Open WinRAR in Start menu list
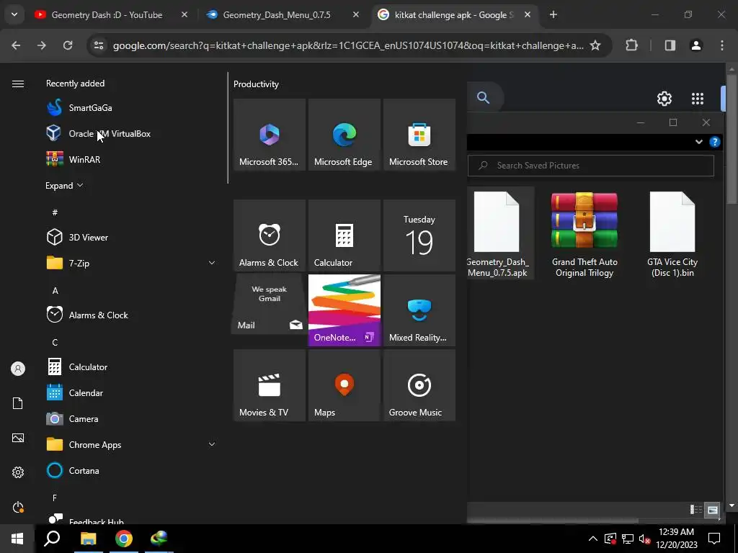The image size is (738, 553). point(131,159)
